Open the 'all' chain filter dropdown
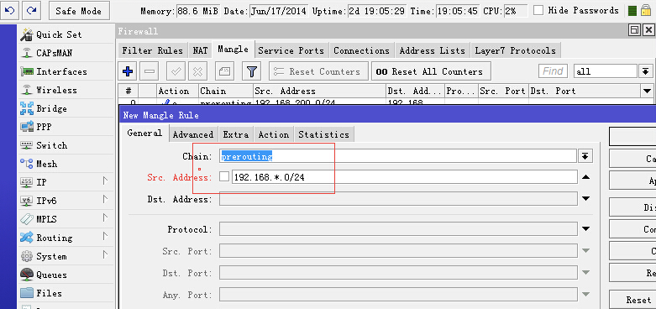Screen dimensions: 656x309 645,71
